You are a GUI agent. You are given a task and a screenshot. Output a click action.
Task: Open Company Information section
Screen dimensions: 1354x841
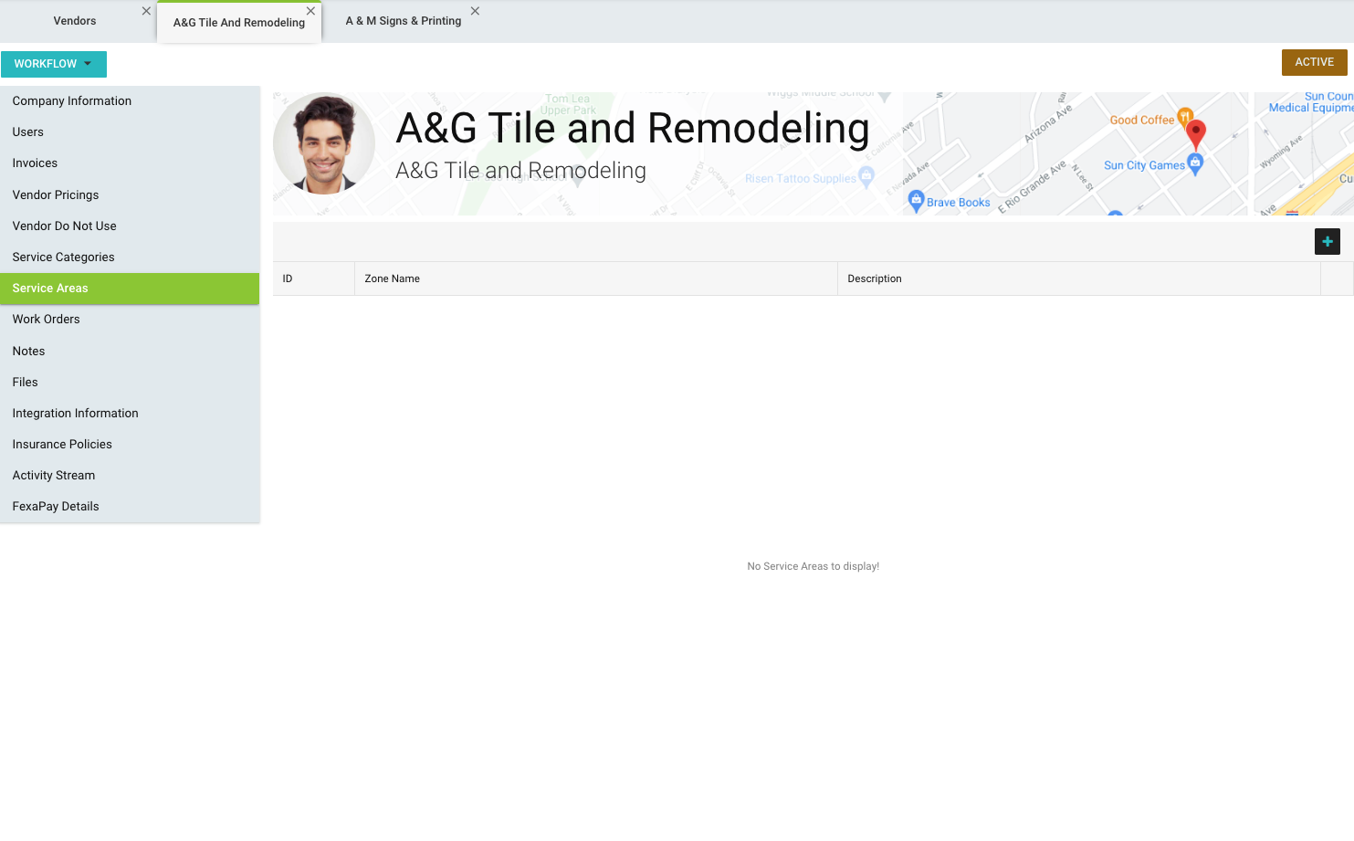pos(72,101)
